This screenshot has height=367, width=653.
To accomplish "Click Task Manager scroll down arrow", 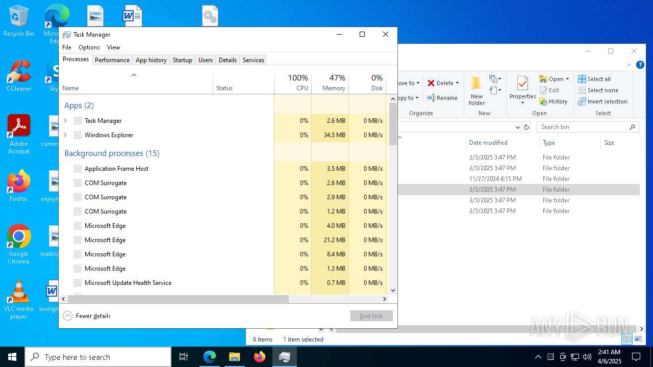I will [393, 291].
